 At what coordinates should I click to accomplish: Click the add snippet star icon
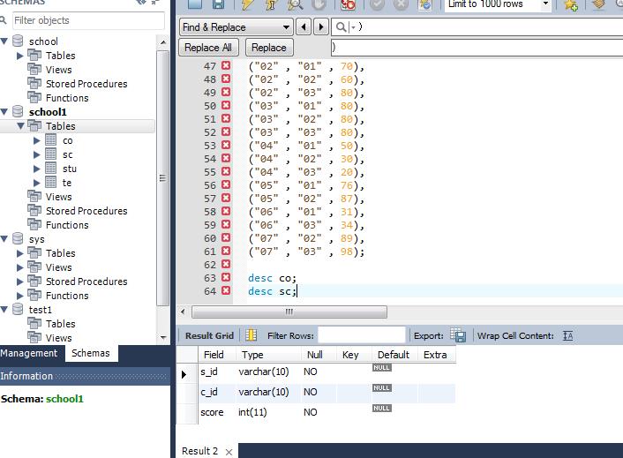[571, 4]
